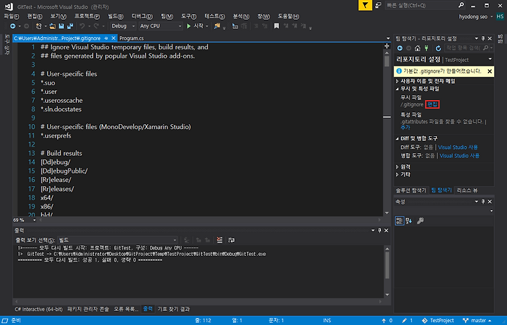Pin the Properties panel
The height and width of the screenshot is (325, 507).
tap(483, 202)
